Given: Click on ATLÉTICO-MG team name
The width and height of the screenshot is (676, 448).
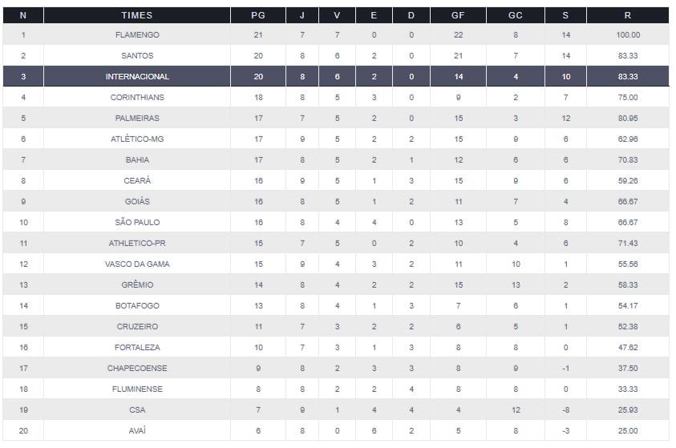Looking at the screenshot, I should pyautogui.click(x=137, y=139).
